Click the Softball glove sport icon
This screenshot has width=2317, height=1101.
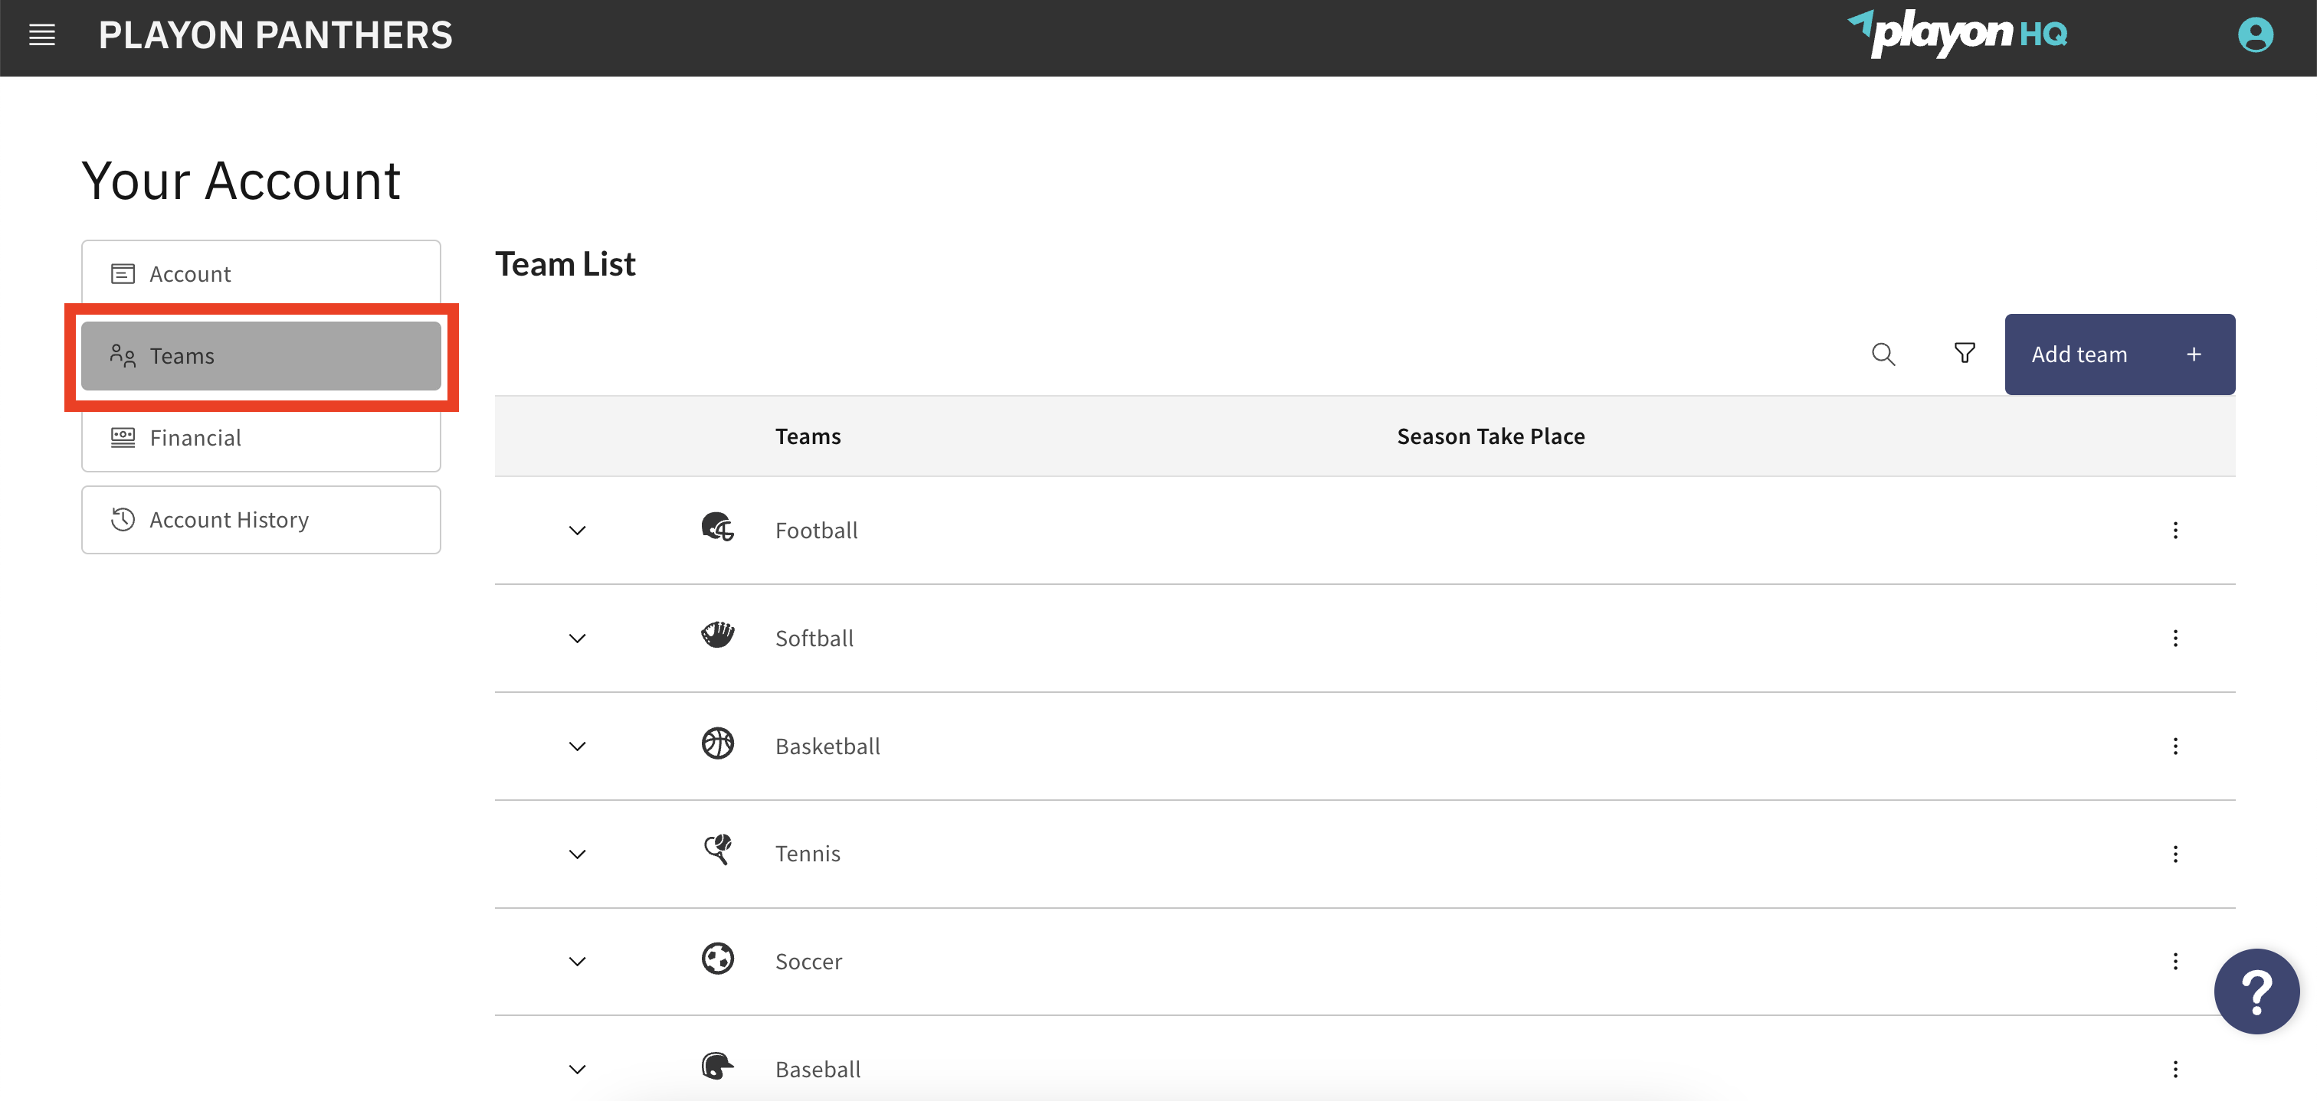click(718, 635)
